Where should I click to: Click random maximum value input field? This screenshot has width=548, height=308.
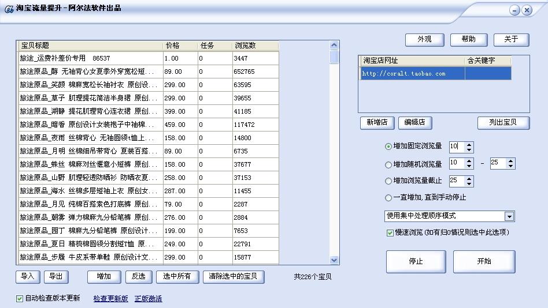pos(498,164)
